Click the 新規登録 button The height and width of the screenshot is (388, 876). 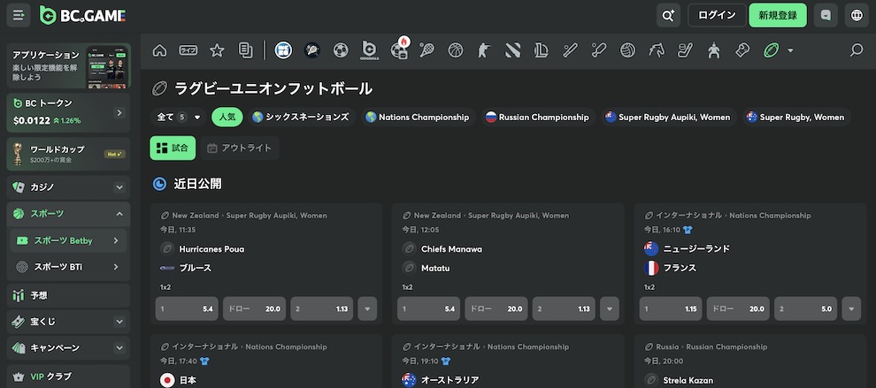click(778, 15)
